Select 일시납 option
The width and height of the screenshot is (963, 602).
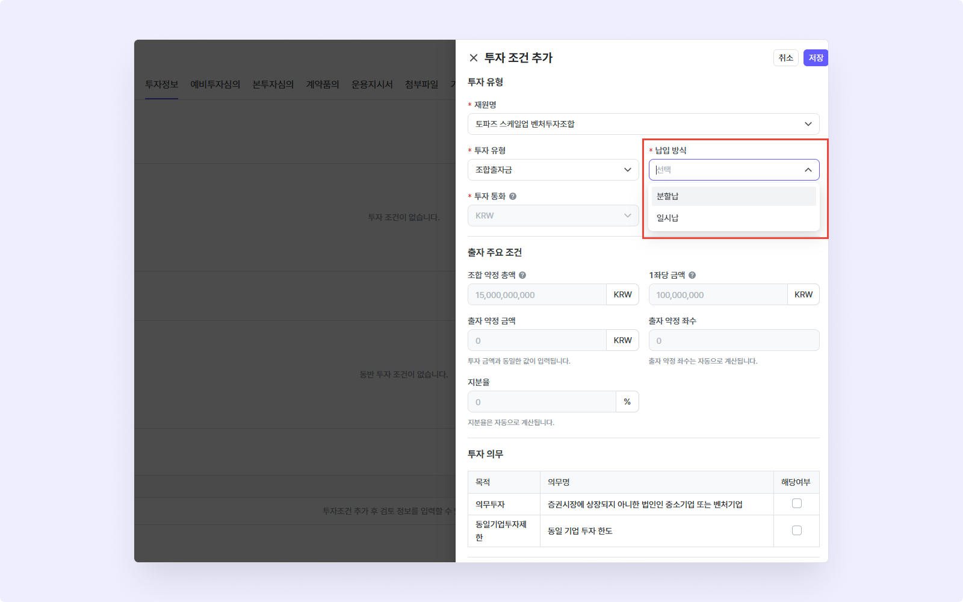pos(734,218)
